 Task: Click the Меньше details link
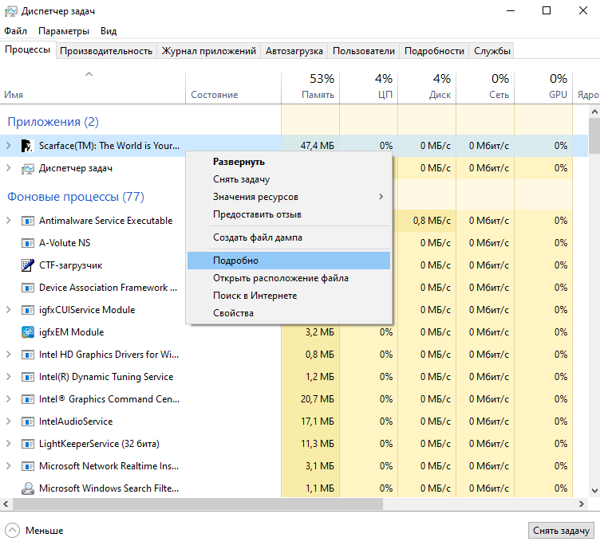45,531
